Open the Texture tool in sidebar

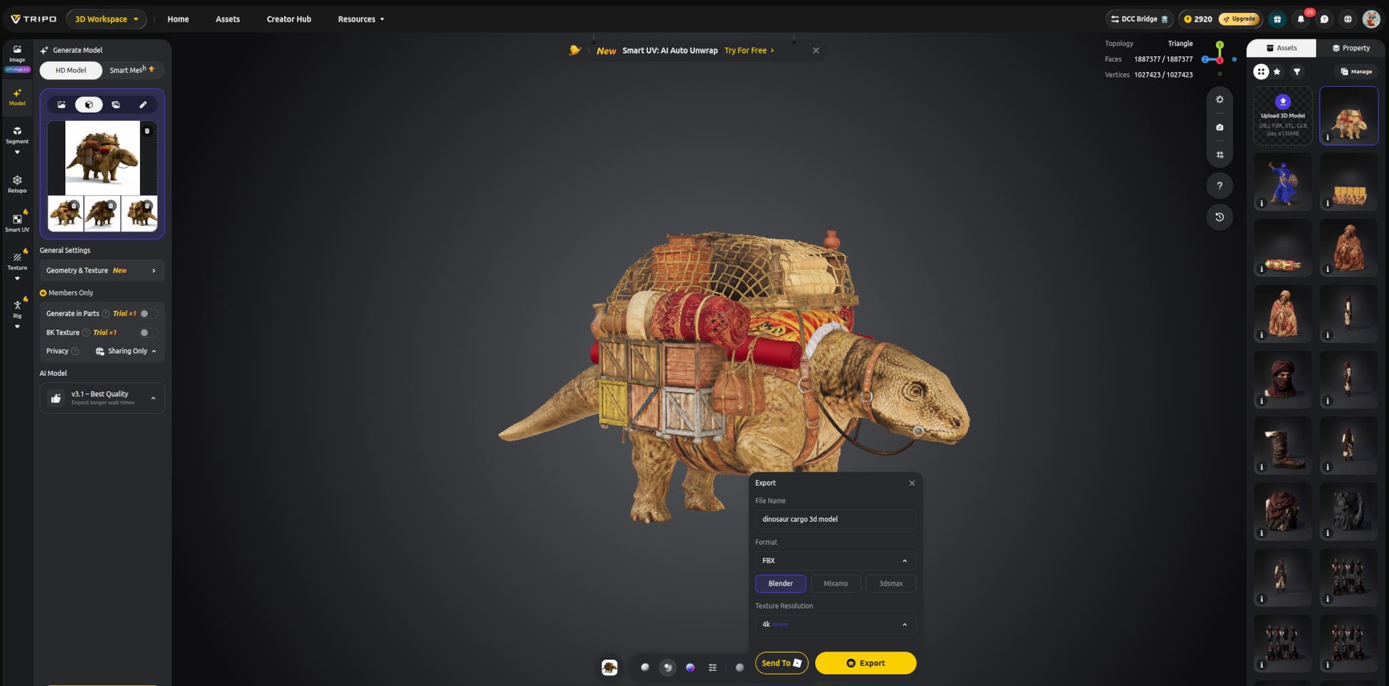[17, 261]
